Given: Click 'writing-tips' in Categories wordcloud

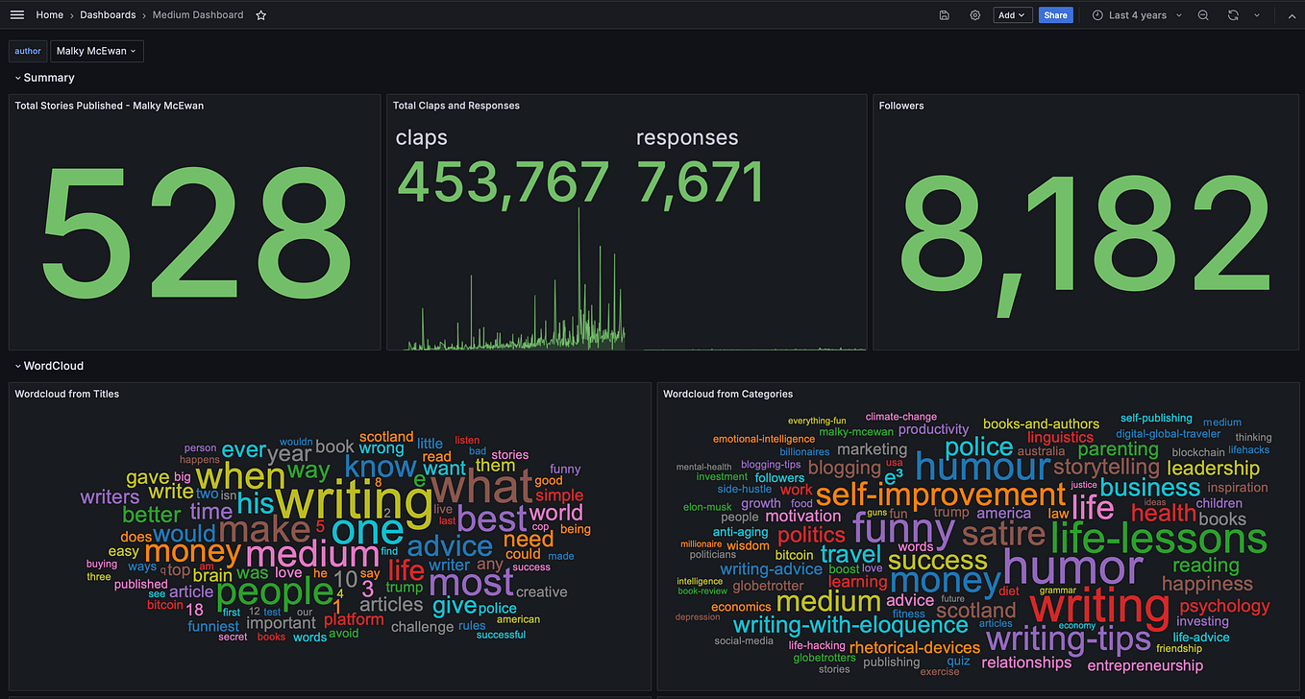Looking at the screenshot, I should coord(1068,639).
